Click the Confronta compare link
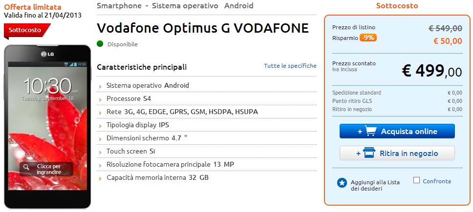Image resolution: width=473 pixels, height=212 pixels. pyautogui.click(x=437, y=181)
